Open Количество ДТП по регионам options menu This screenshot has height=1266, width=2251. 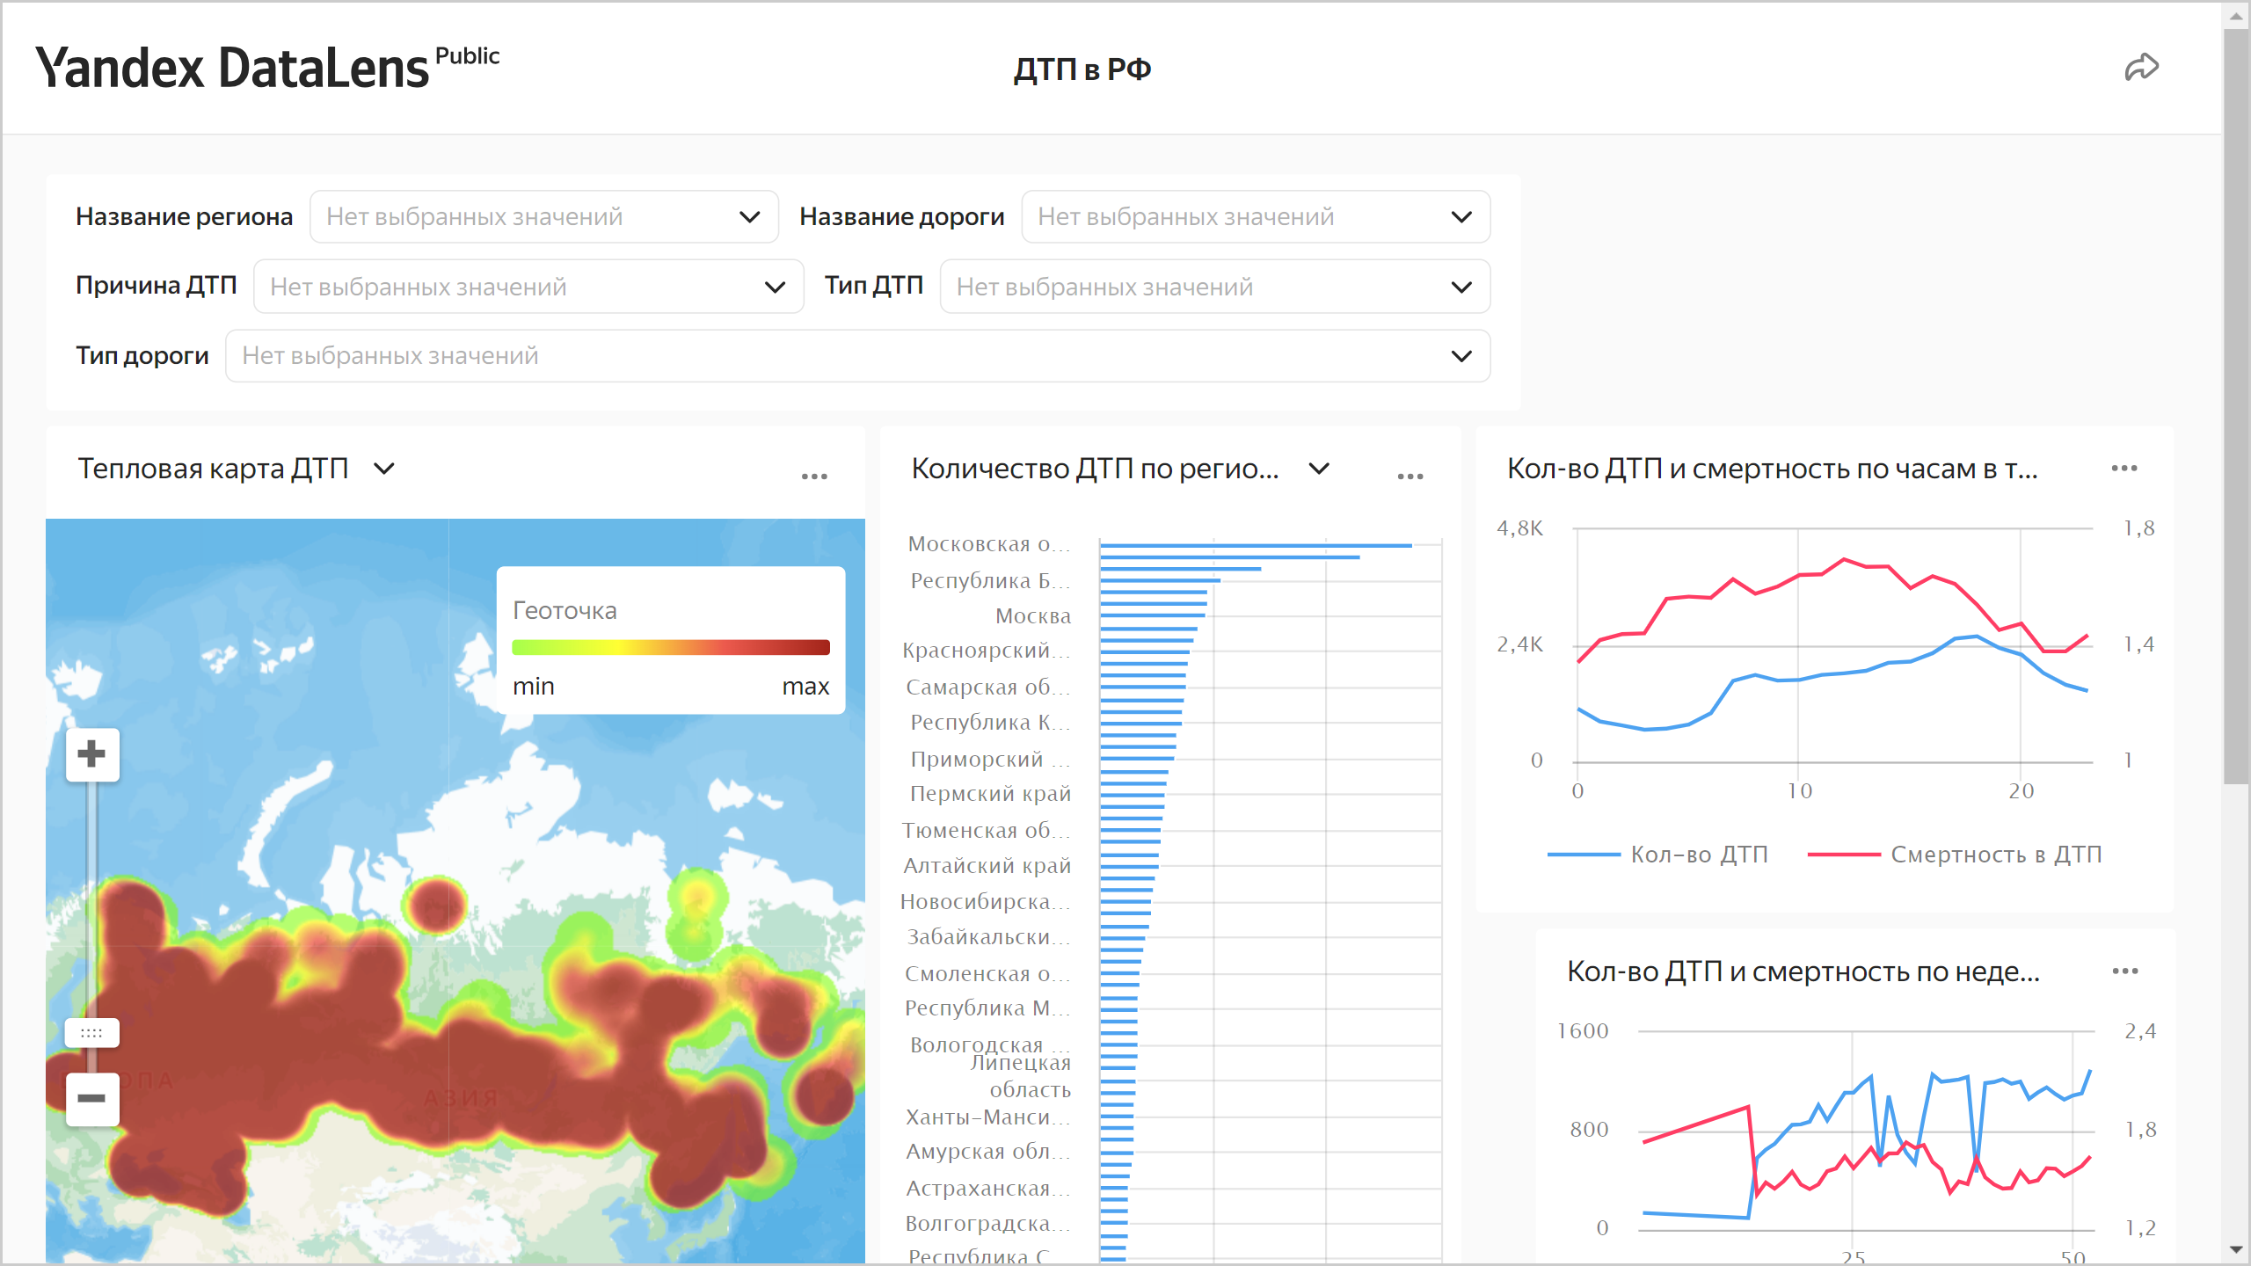click(x=1410, y=477)
